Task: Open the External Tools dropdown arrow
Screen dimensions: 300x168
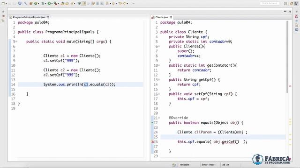Action: [x=58, y=3]
